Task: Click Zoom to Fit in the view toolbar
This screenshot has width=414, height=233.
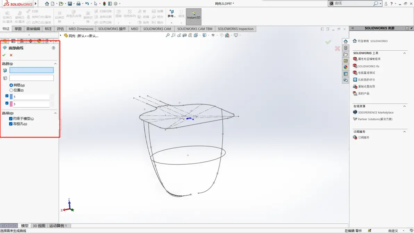Action: [x=167, y=35]
